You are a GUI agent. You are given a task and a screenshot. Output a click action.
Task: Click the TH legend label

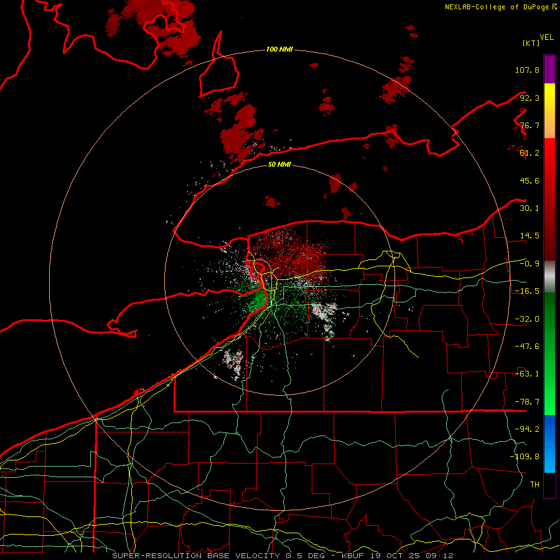click(534, 485)
